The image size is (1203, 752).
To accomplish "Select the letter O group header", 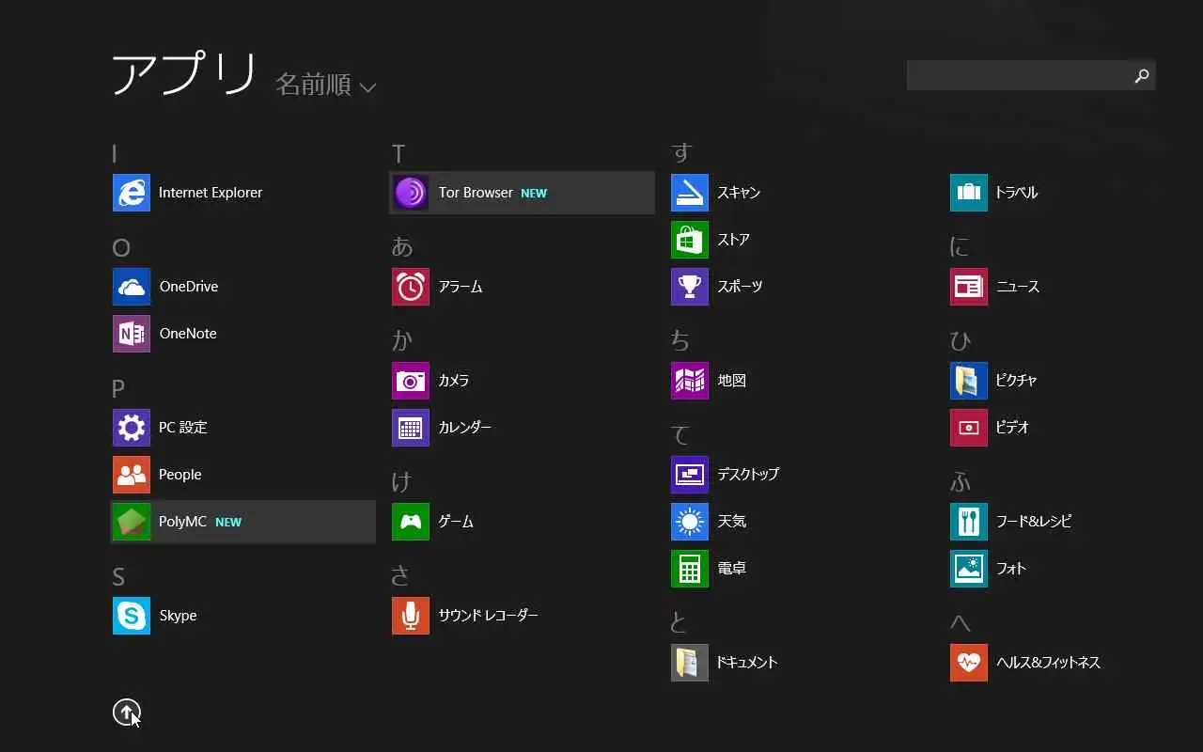I will coord(121,248).
